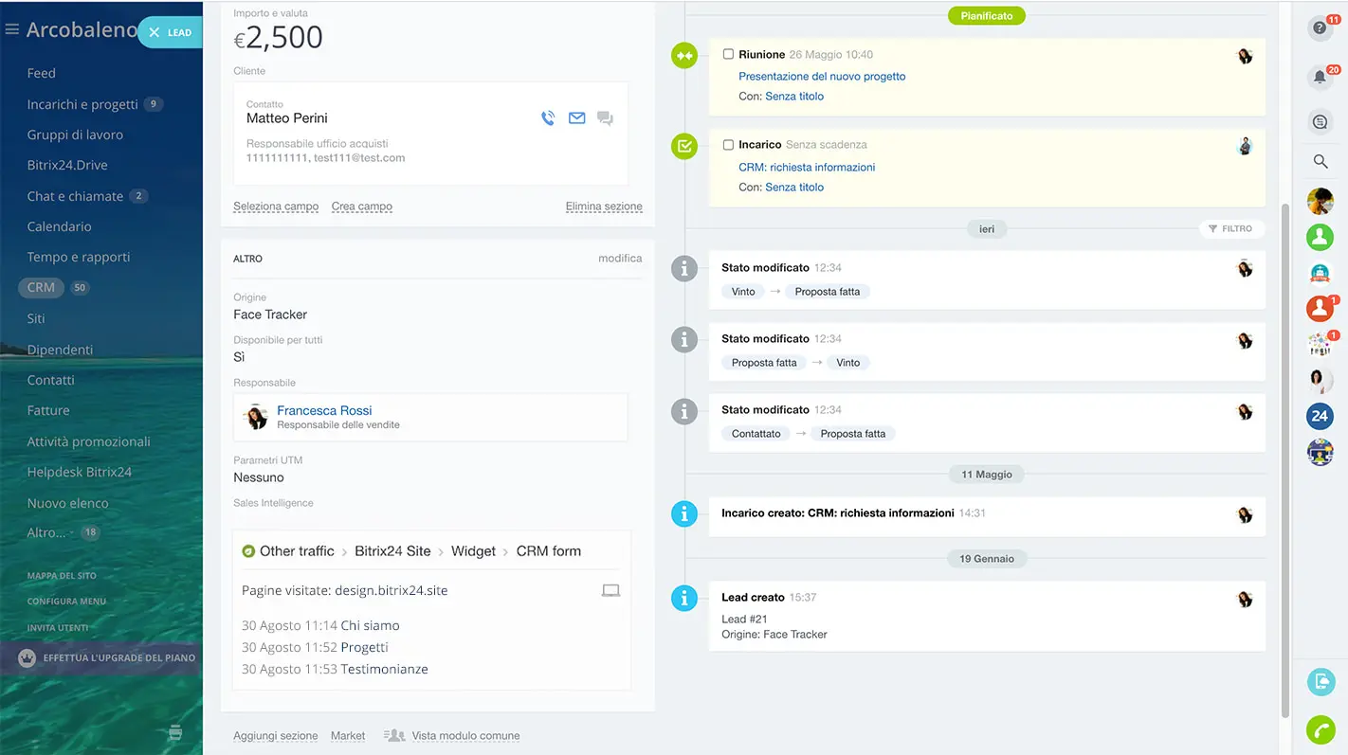Open CRM: richiesta informazioni task link
The width and height of the screenshot is (1348, 755).
[x=807, y=167]
